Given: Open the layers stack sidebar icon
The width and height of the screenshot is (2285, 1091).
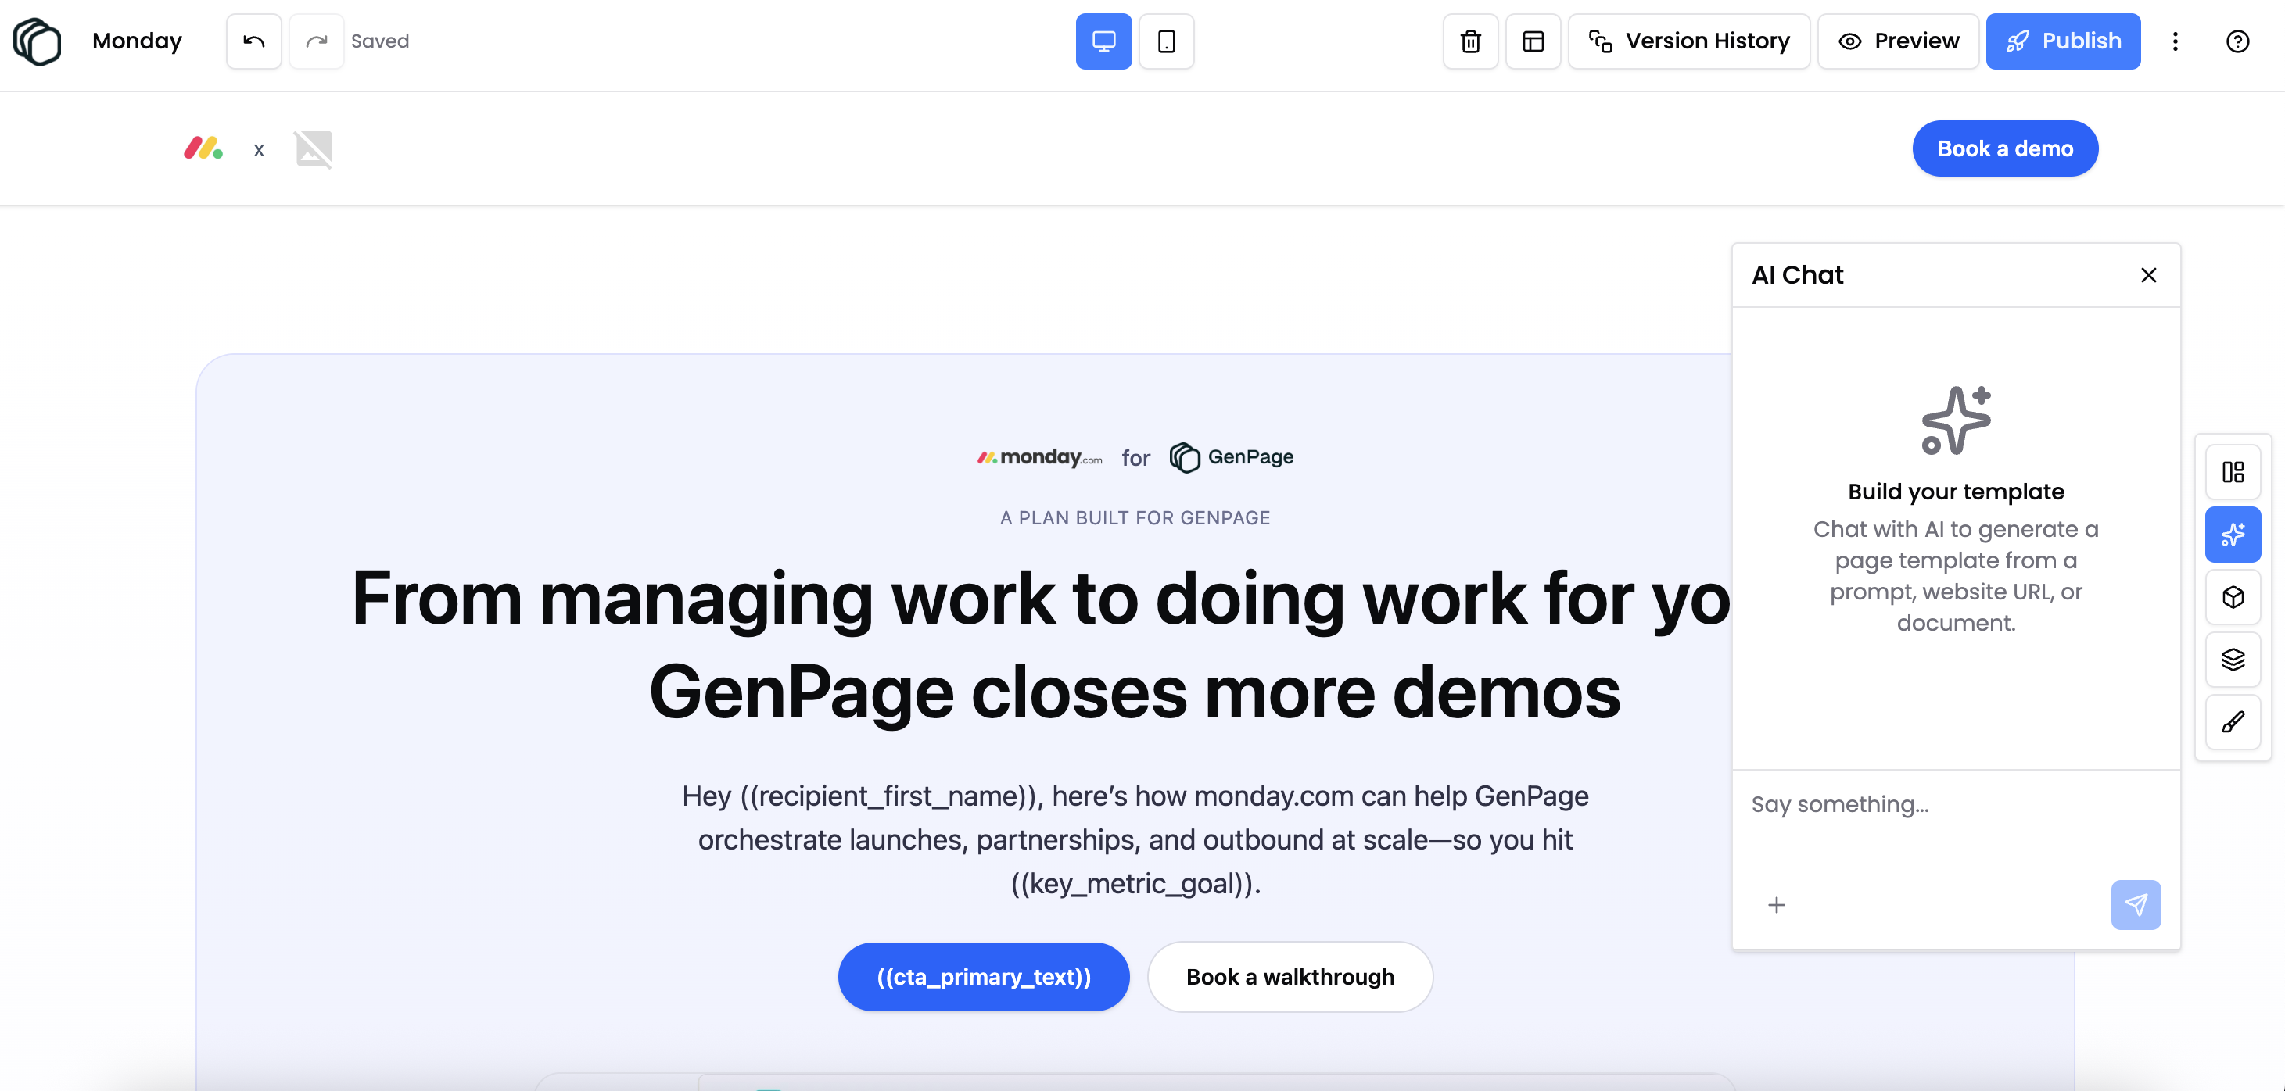Looking at the screenshot, I should coord(2233,660).
